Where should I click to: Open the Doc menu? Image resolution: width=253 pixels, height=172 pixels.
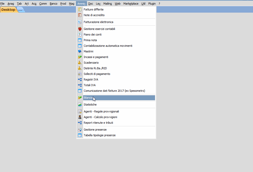pos(91,4)
